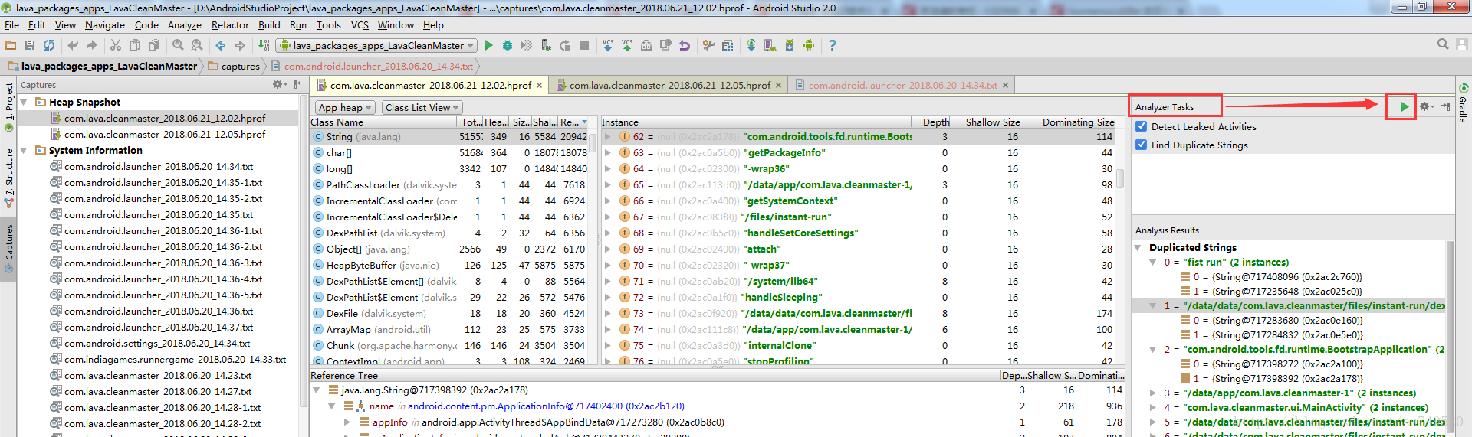Click the Save All toolbar icon

tap(30, 45)
